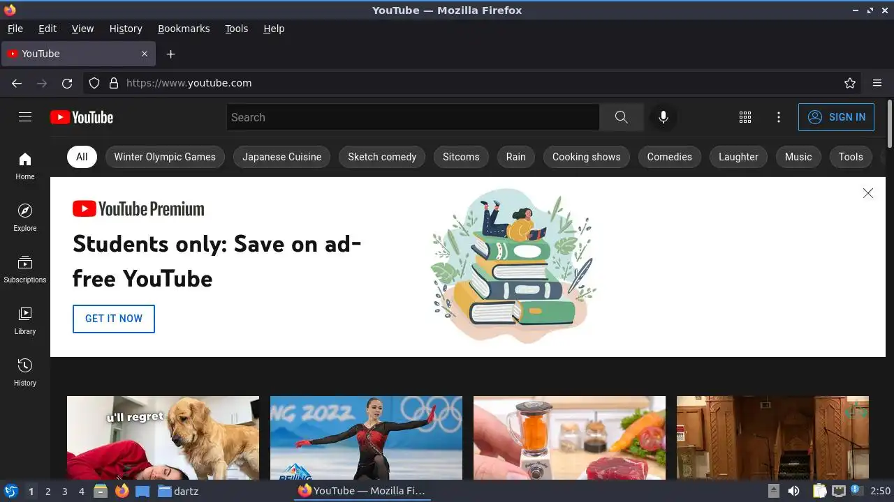The image size is (894, 502).
Task: Select the Japanese Cuisine chip
Action: [282, 157]
